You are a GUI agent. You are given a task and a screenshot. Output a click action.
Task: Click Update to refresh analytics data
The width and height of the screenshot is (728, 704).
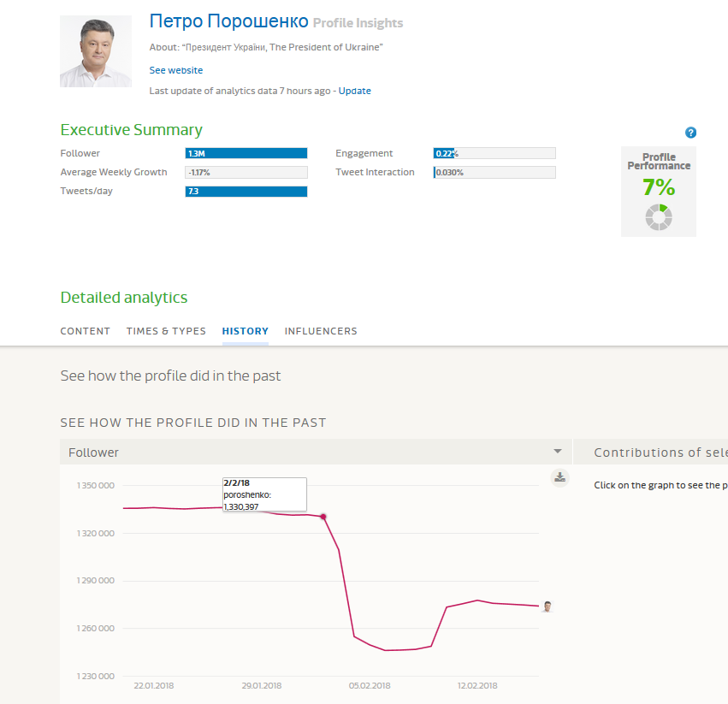(355, 91)
